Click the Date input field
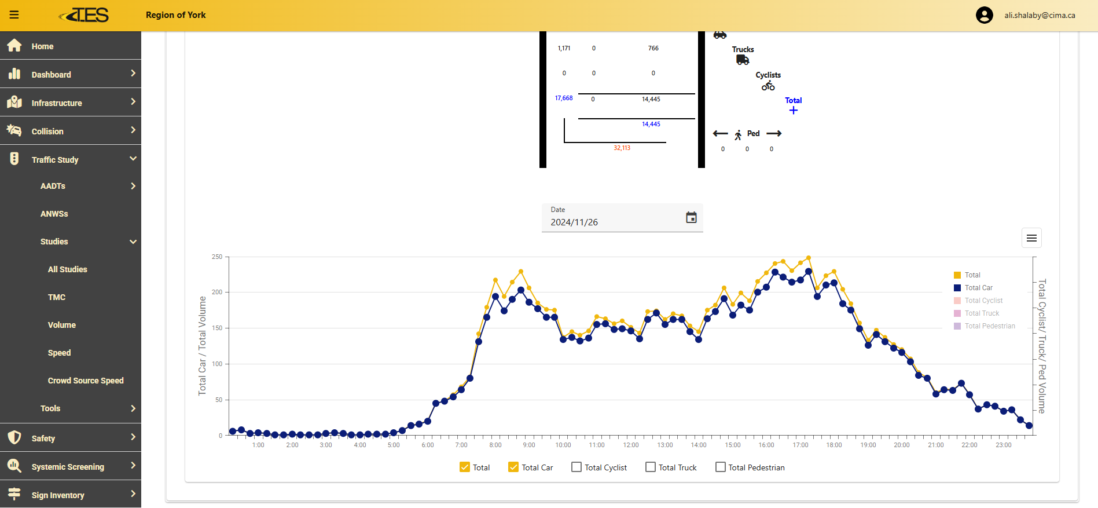The image size is (1098, 508). pos(614,222)
